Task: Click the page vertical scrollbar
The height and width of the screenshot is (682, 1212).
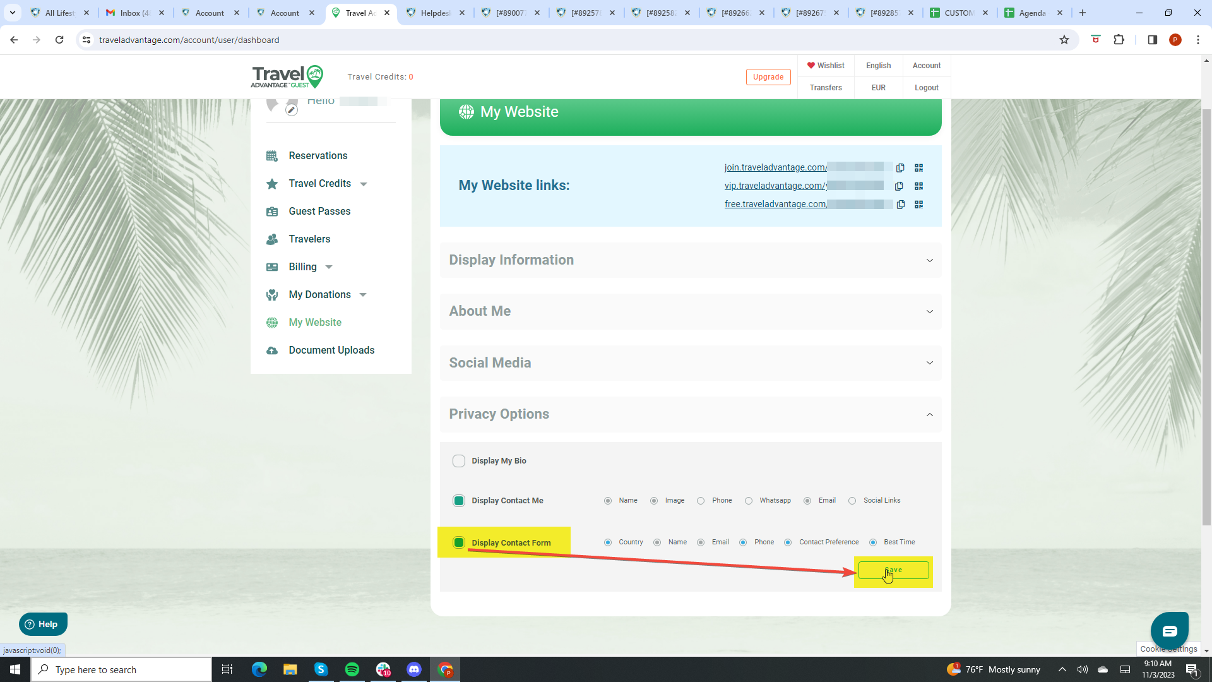Action: (x=1206, y=316)
